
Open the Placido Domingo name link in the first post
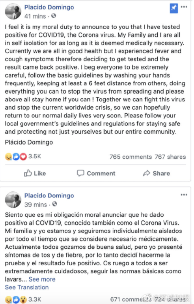click(49, 8)
